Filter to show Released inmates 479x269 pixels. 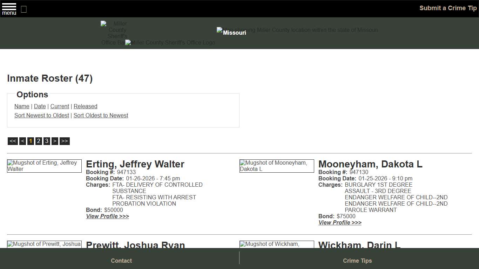[85, 106]
